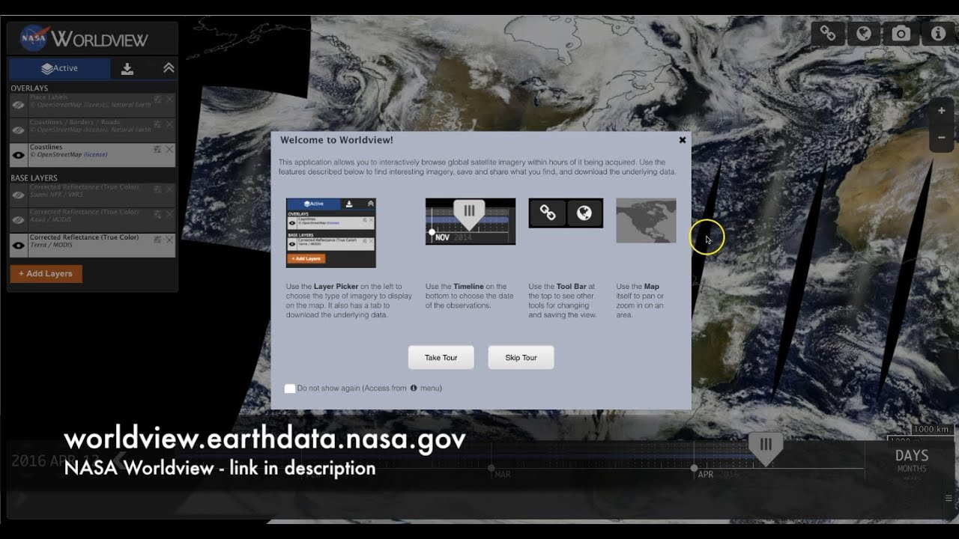Screen dimensions: 959x539
Task: Take a snapshot with the camera tool
Action: pos(901,34)
